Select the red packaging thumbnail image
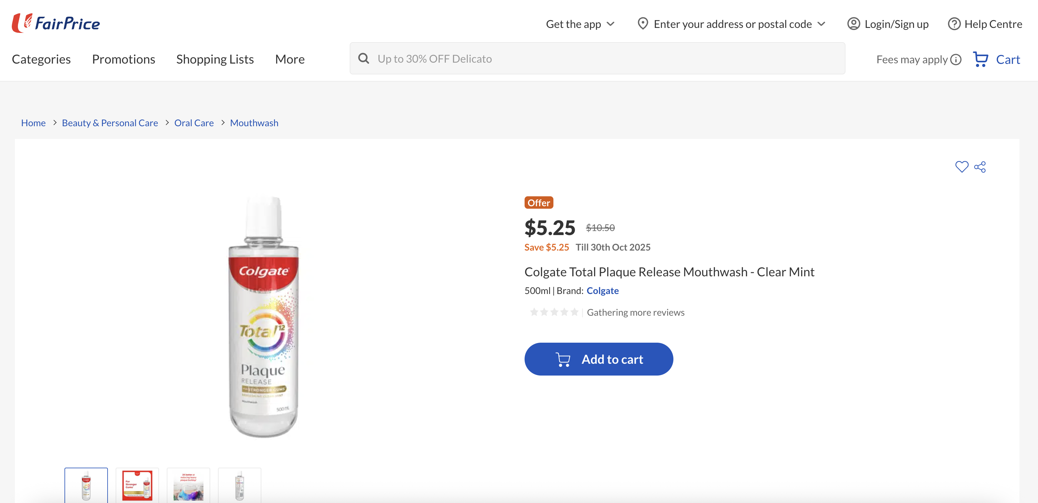The width and height of the screenshot is (1038, 503). pyautogui.click(x=137, y=485)
